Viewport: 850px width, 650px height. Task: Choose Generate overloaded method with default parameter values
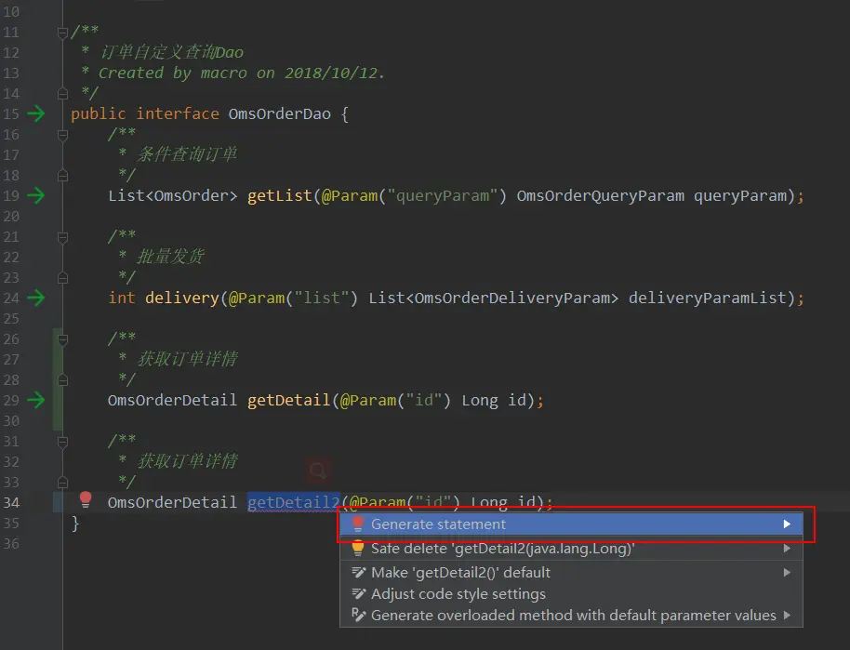click(x=571, y=616)
